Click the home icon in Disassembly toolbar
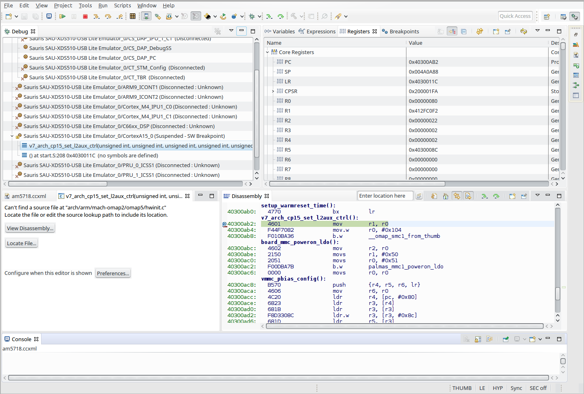Screen dimensions: 584x394 (446, 196)
